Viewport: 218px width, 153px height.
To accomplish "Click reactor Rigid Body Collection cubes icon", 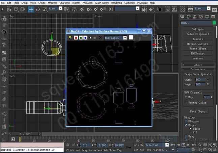I will [x=4, y=18].
